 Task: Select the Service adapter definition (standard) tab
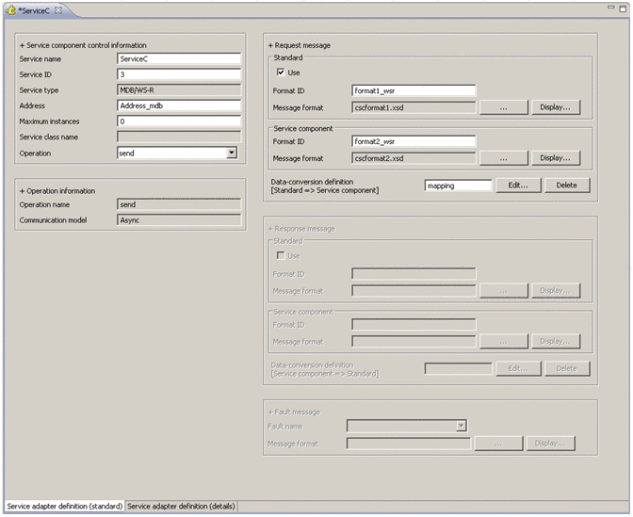[64, 507]
